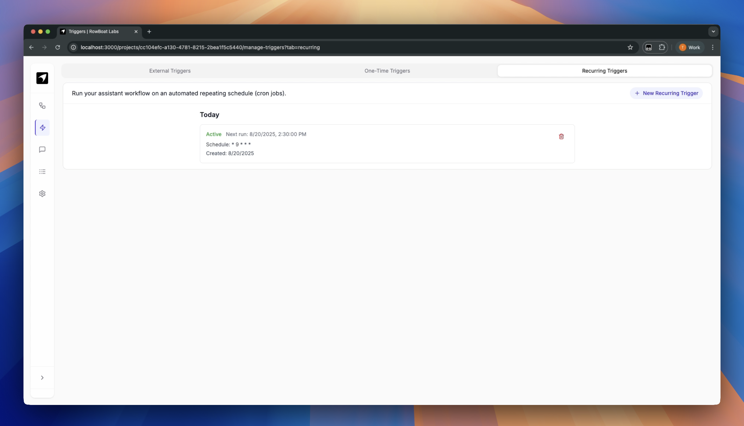The height and width of the screenshot is (426, 744).
Task: Bookmark this page with star icon
Action: [630, 47]
